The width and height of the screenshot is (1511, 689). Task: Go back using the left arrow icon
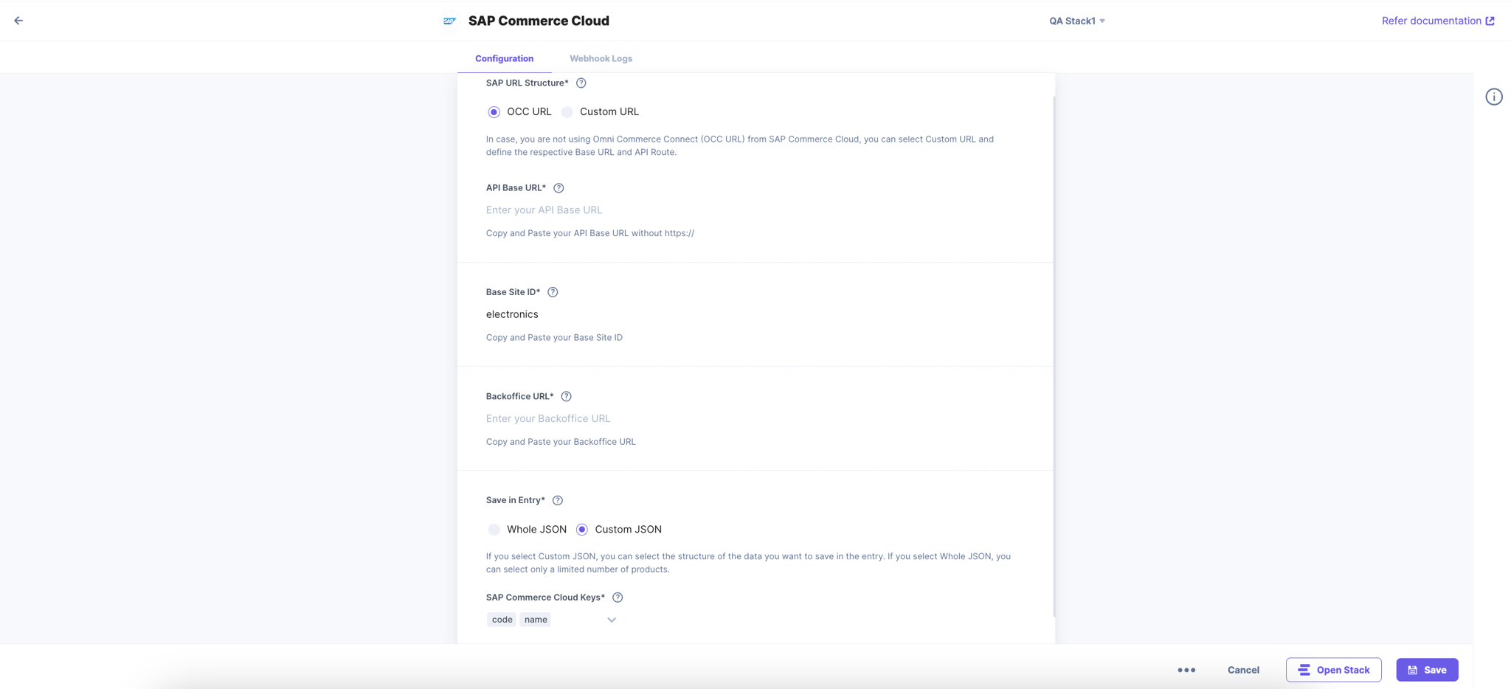point(18,21)
